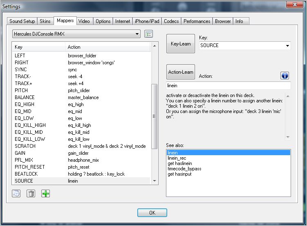Image resolution: width=307 pixels, height=226 pixels.
Task: Open the Hercules DJConsole RMX device dropdown
Action: click(76, 34)
